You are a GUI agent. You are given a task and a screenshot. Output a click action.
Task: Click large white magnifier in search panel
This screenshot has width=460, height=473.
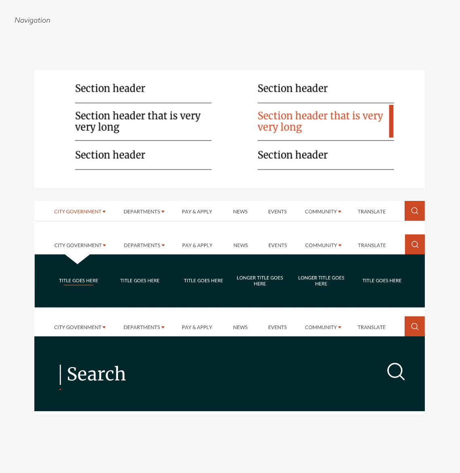[396, 372]
